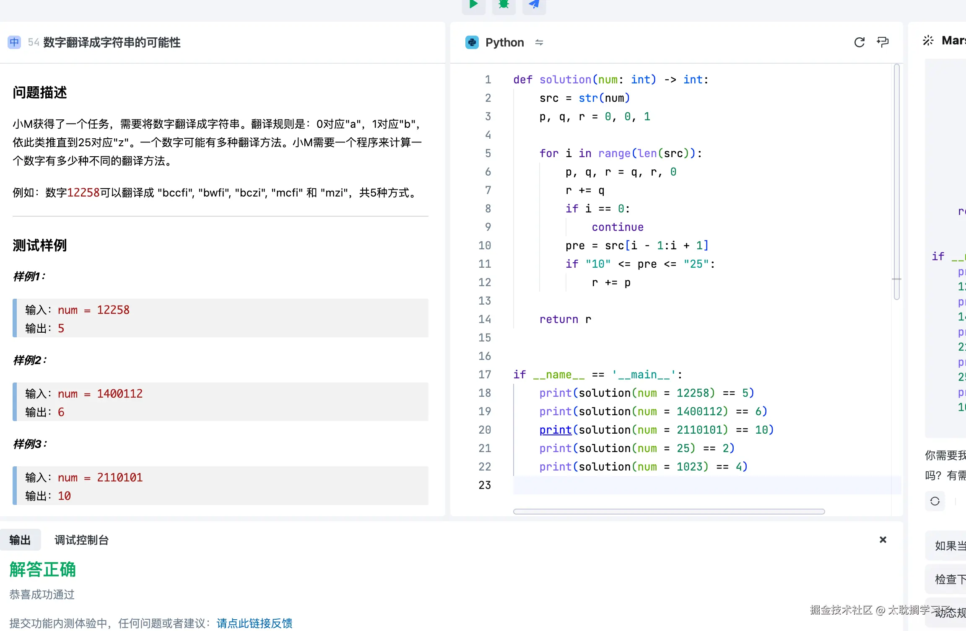Switch to the 调试控制台 tab
Image resolution: width=966 pixels, height=631 pixels.
(81, 540)
